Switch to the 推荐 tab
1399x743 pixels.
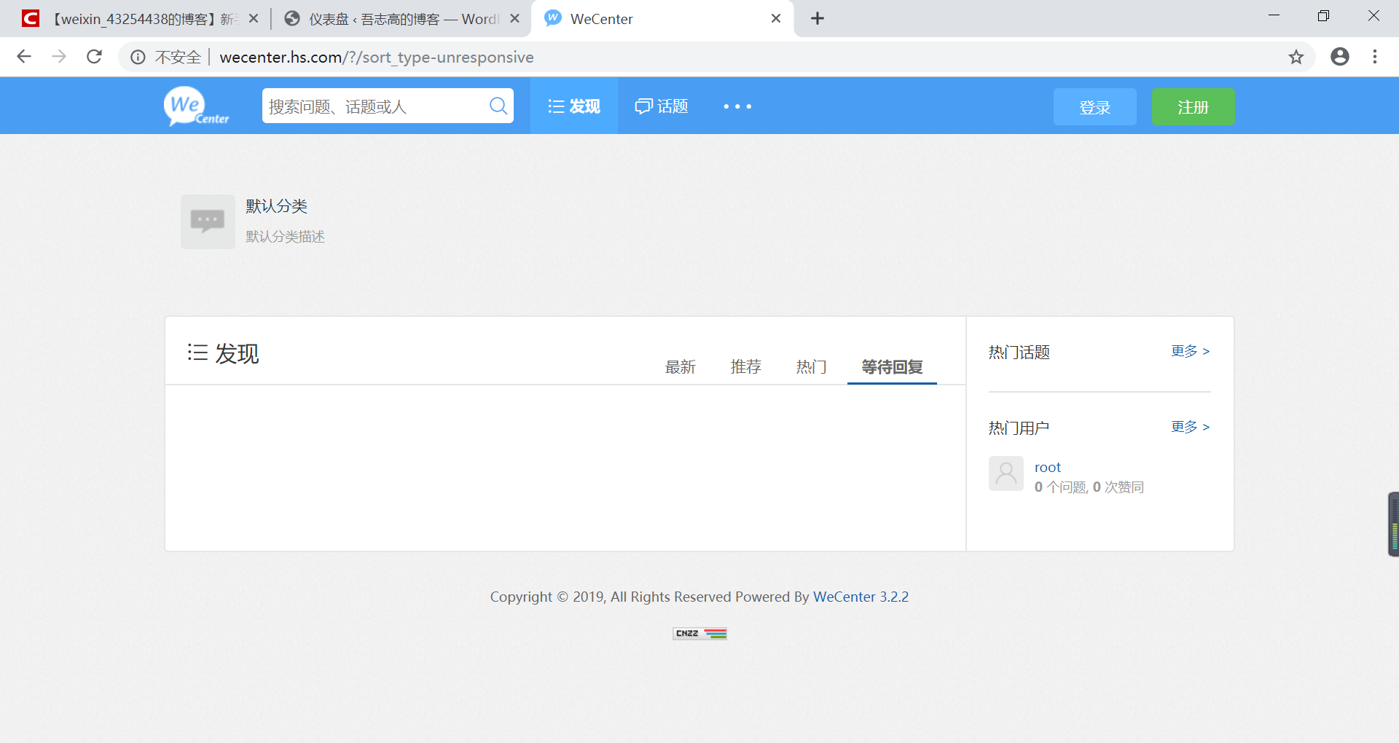746,366
